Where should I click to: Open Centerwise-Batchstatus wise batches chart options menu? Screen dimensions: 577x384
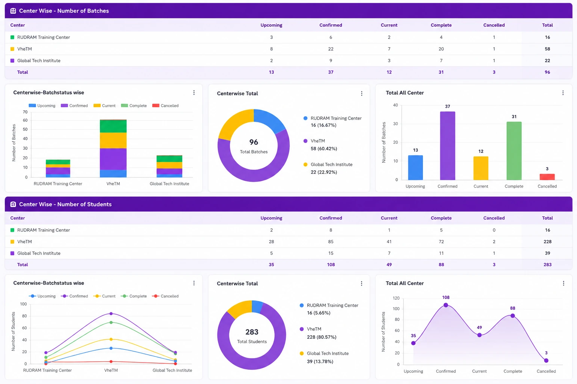coord(194,93)
